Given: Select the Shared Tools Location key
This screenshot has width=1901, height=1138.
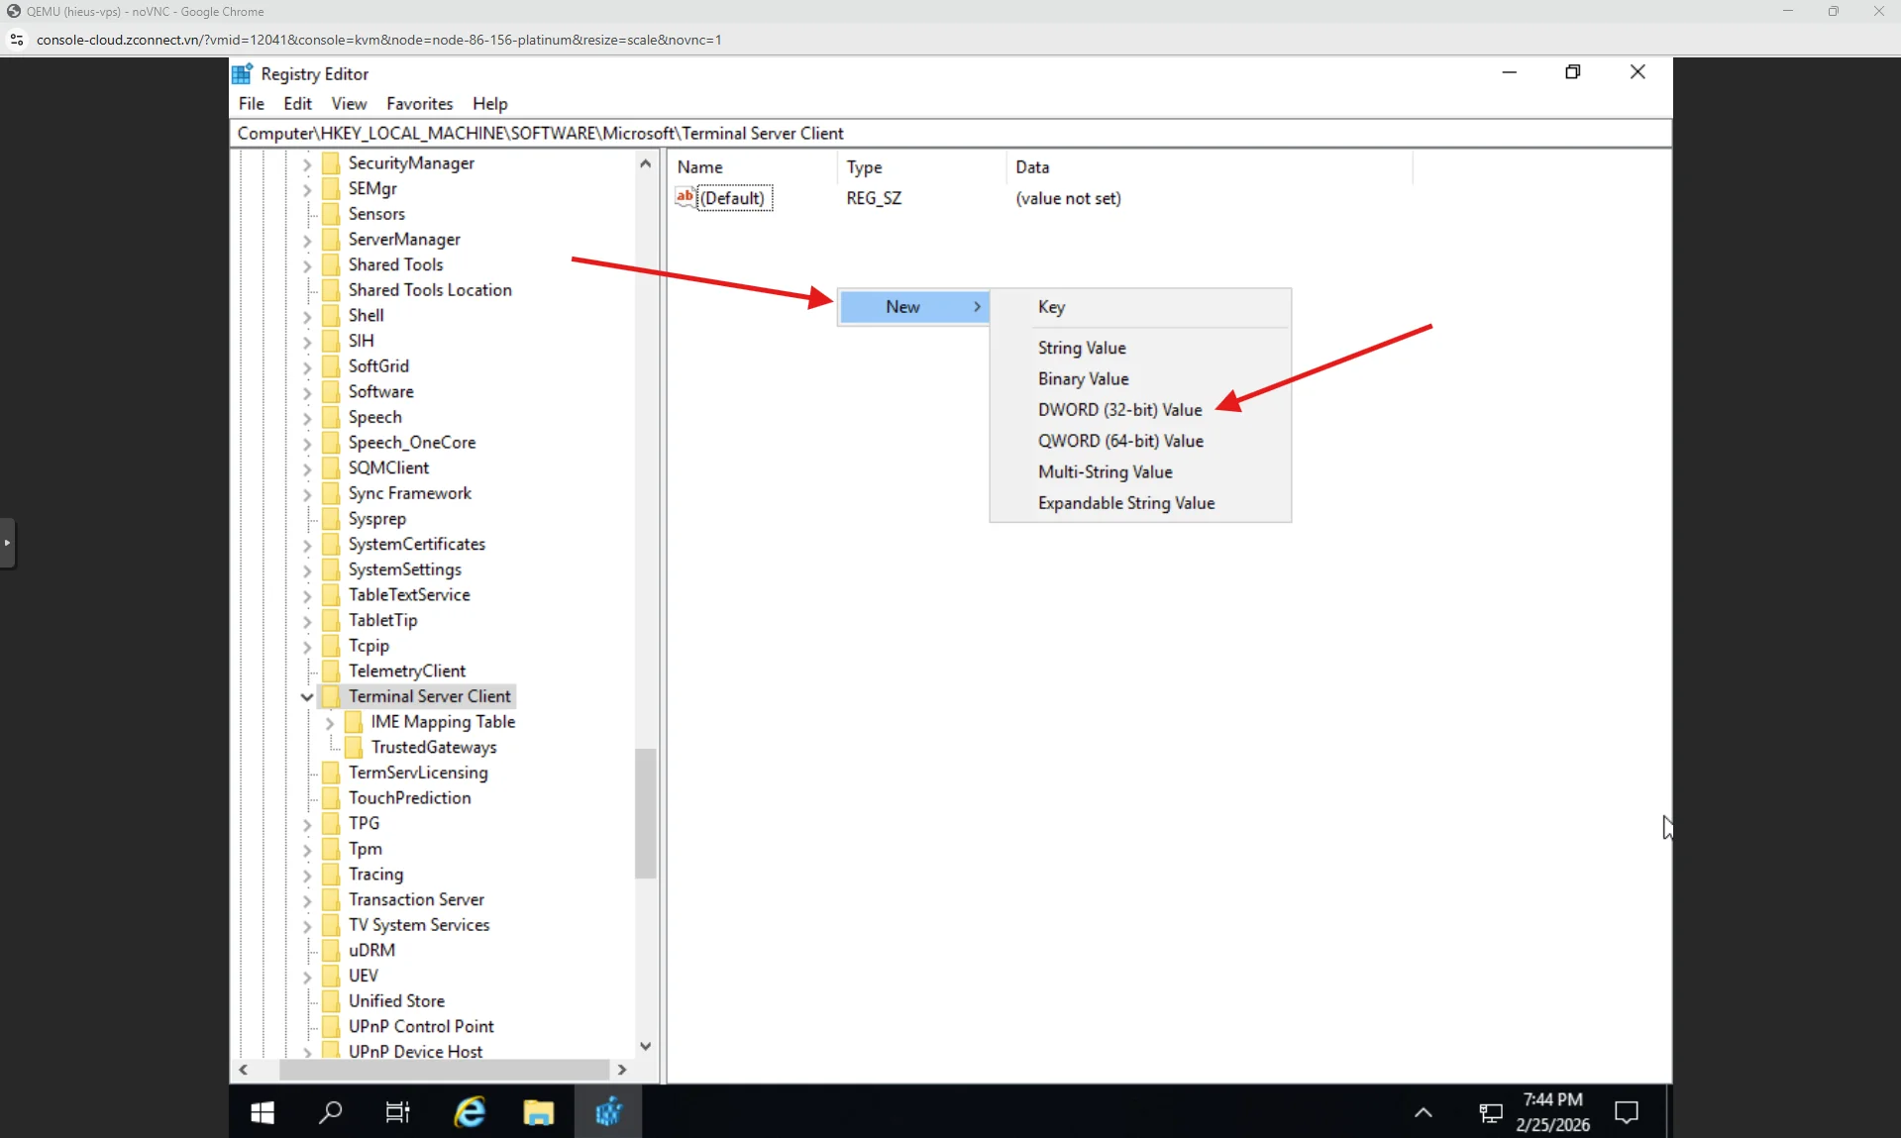Looking at the screenshot, I should [430, 290].
